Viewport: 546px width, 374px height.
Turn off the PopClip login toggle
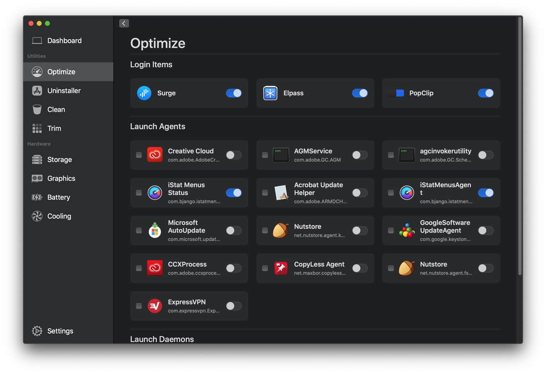point(486,93)
